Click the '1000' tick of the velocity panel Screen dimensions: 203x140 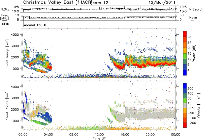pyautogui.click(x=15, y=121)
